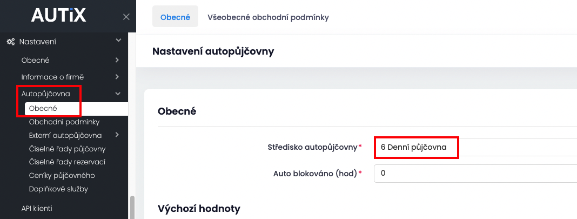The image size is (577, 219).
Task: Click the AUTIX logo
Action: (x=58, y=16)
